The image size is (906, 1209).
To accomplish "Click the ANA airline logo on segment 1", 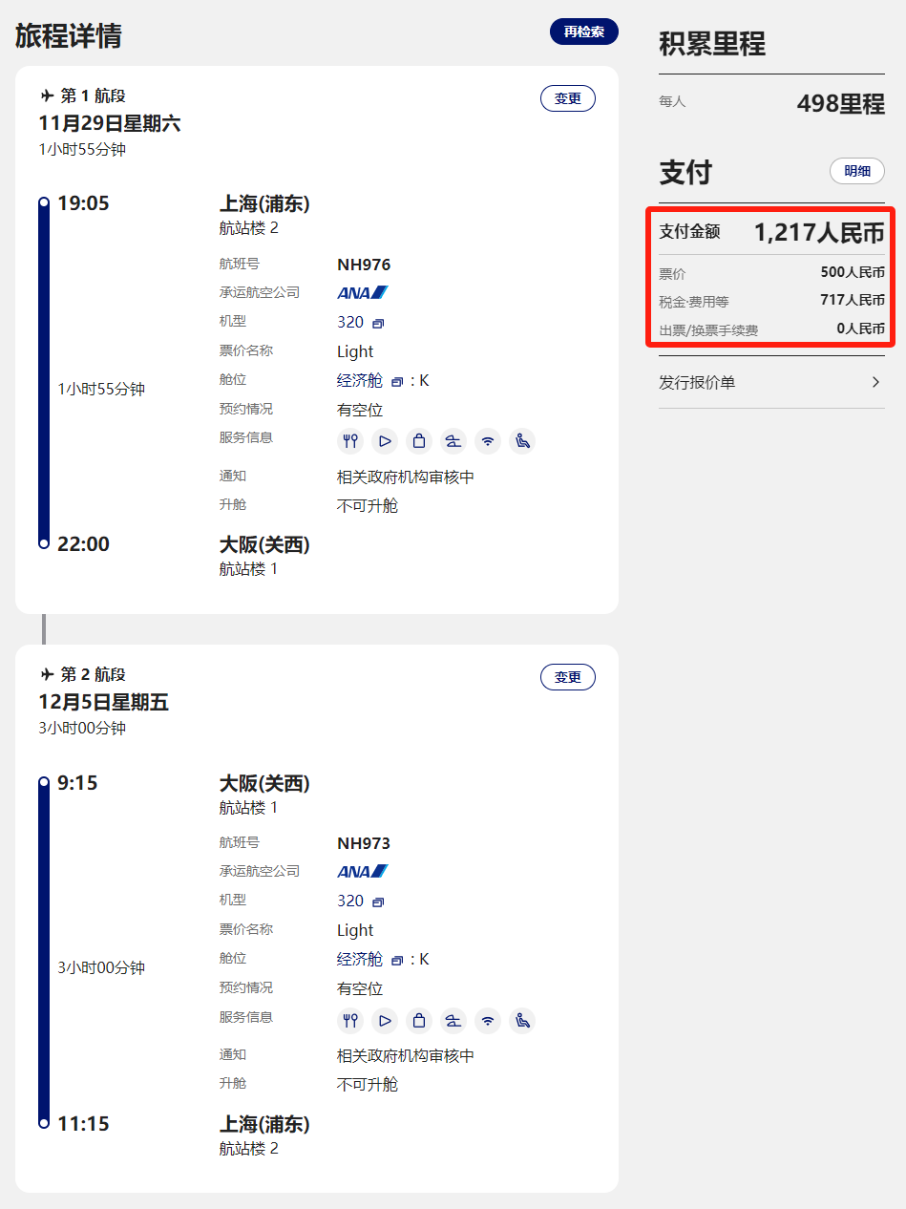I will coord(361,292).
